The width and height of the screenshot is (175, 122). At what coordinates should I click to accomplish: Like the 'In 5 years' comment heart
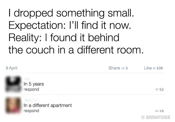click(157, 90)
